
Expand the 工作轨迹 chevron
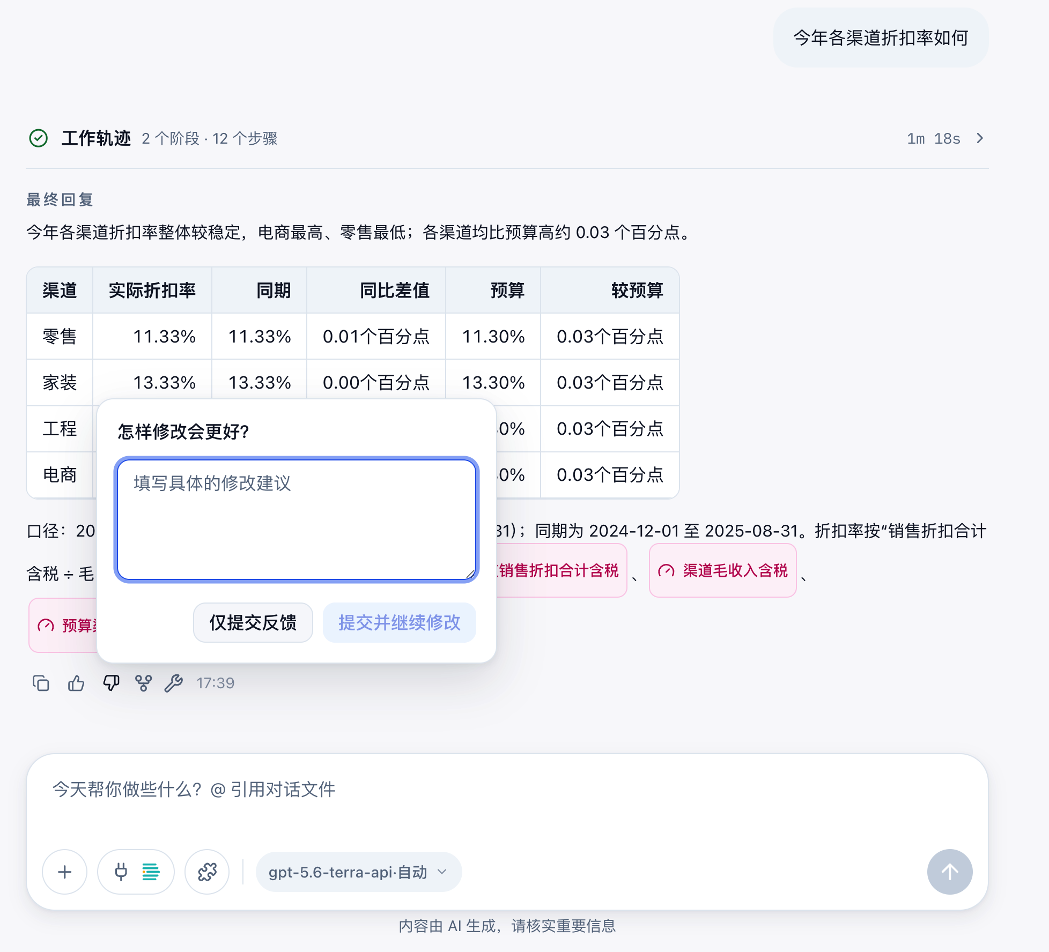tap(980, 138)
